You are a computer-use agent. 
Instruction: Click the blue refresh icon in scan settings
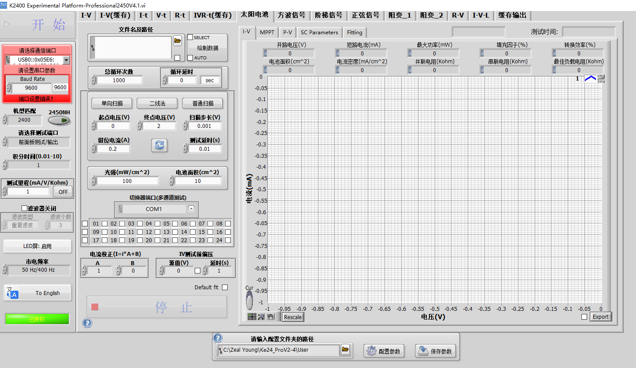pos(159,146)
